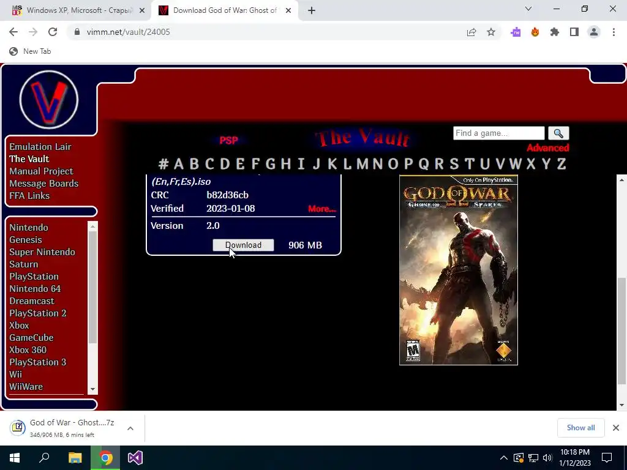The image size is (627, 470).
Task: Click the volume speaker tray icon
Action: (547, 458)
